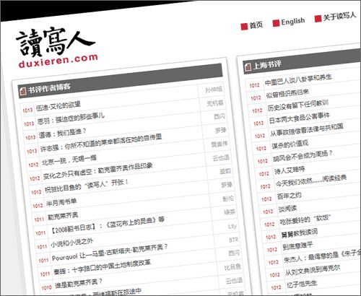Open the 关于读写人 about page
The image size is (361, 296).
[x=339, y=17]
